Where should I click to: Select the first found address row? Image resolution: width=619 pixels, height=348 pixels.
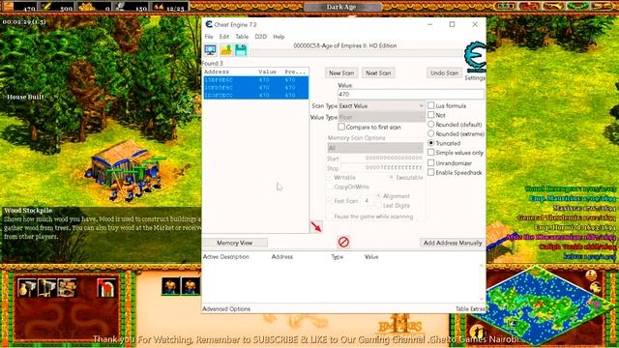click(255, 80)
